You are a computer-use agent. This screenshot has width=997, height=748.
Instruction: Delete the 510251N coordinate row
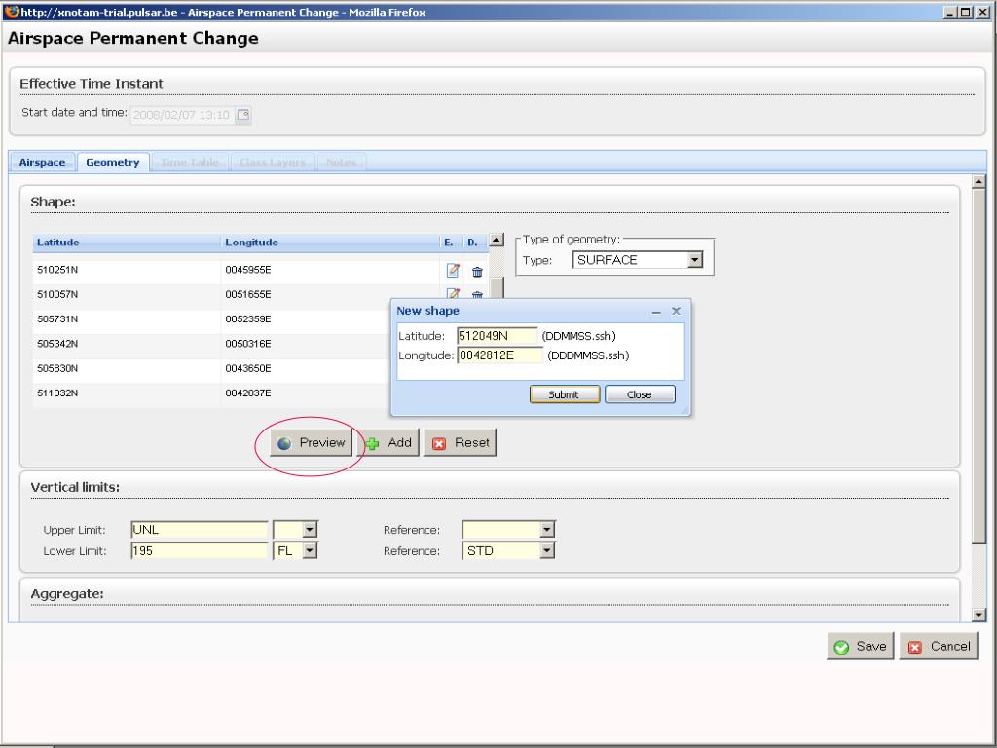[x=477, y=272]
